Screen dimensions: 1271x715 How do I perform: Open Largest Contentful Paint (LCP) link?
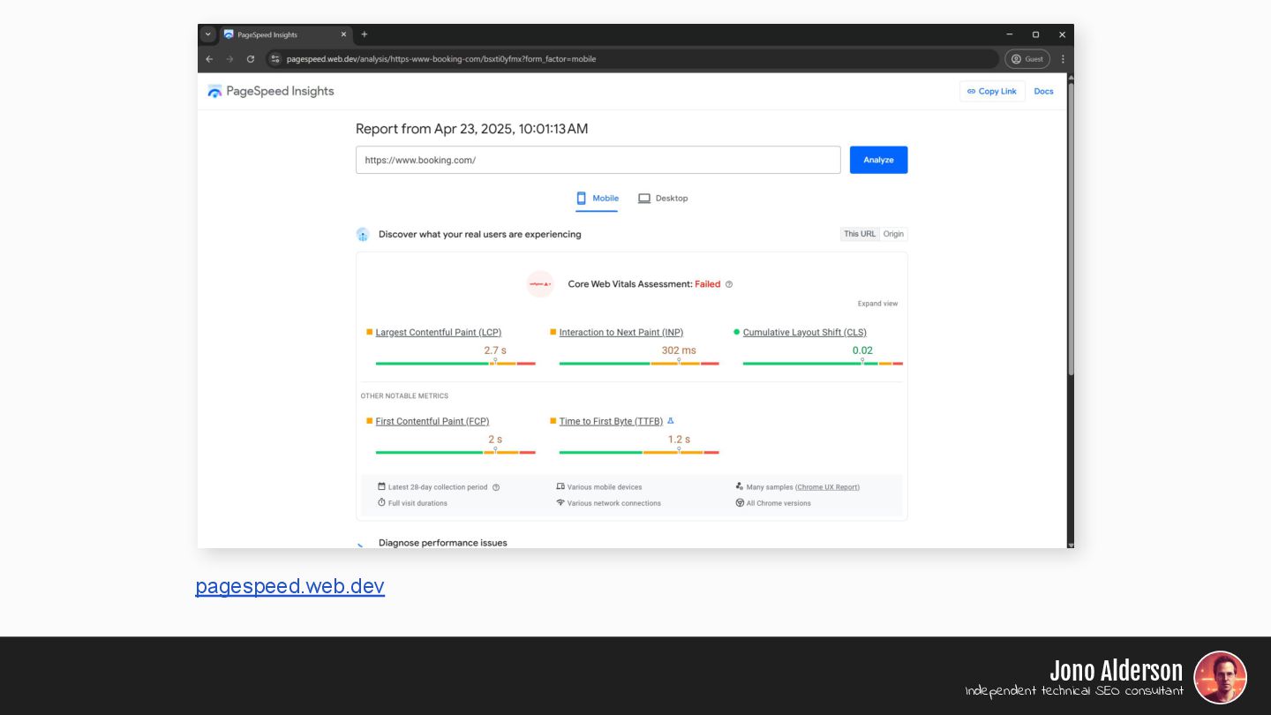[439, 333]
